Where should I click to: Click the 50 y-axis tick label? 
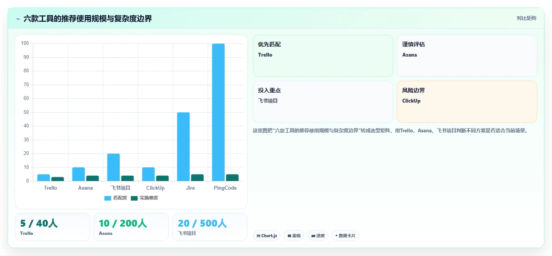click(26, 112)
